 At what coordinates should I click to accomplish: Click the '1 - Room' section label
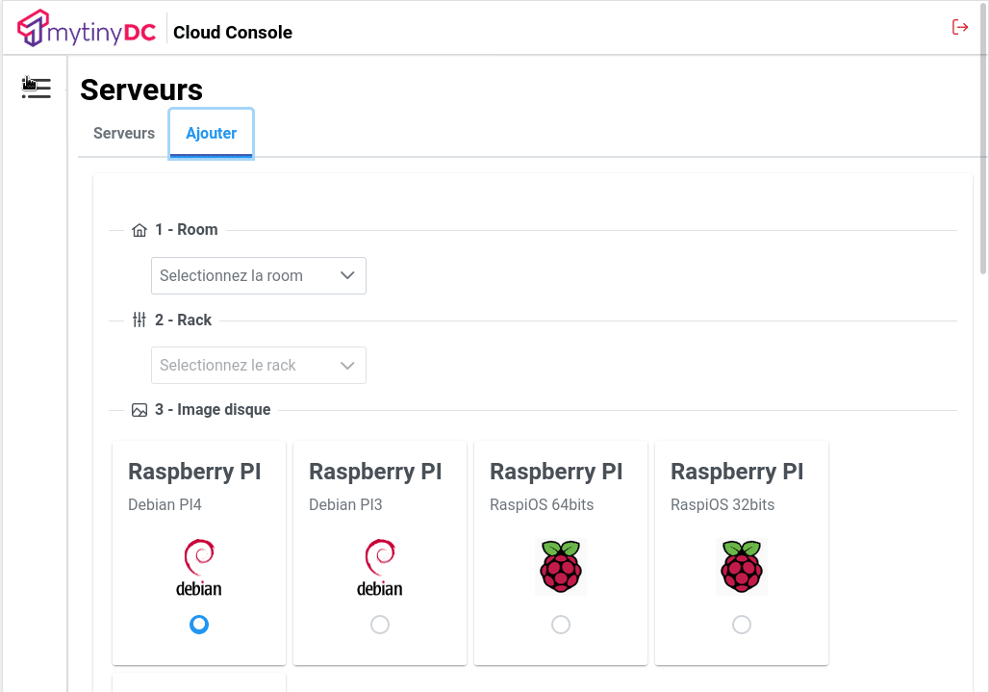click(187, 230)
